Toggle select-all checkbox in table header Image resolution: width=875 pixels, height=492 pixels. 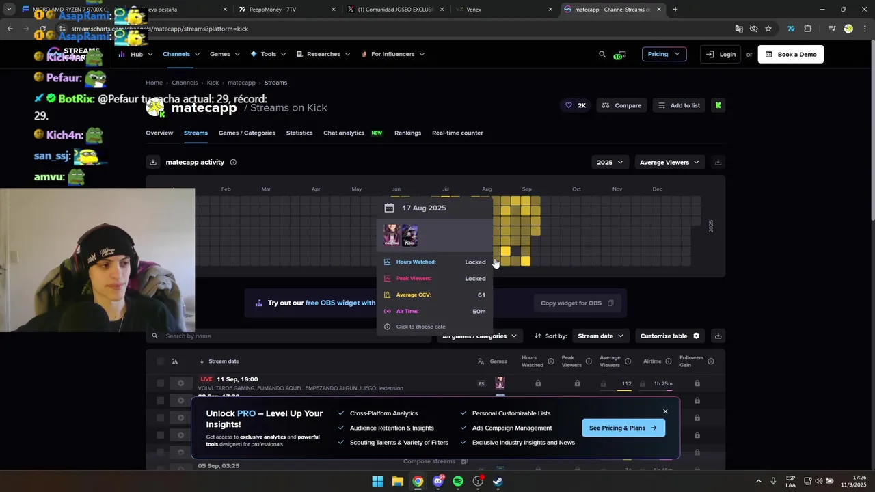[161, 361]
